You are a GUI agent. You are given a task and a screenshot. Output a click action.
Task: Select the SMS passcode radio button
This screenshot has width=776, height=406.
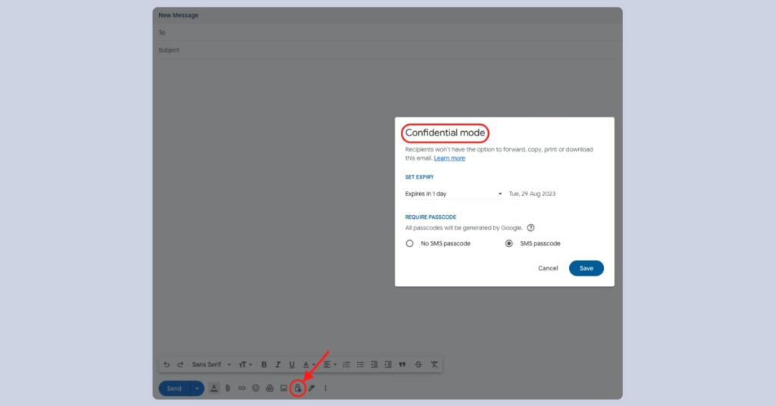tap(509, 244)
